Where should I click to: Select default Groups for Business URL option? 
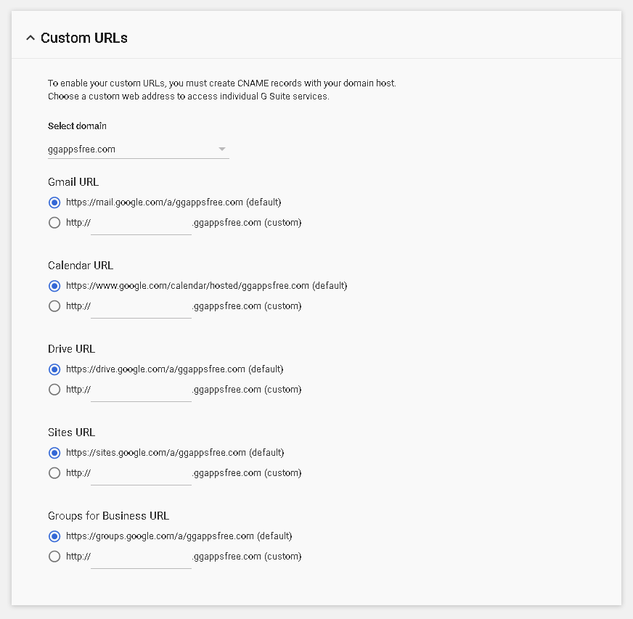[x=54, y=536]
